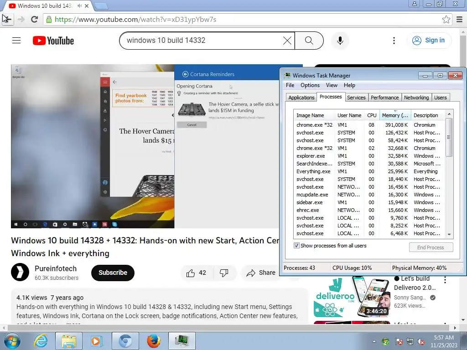Focus the YouTube search input field
This screenshot has width=467, height=350.
pyautogui.click(x=203, y=41)
